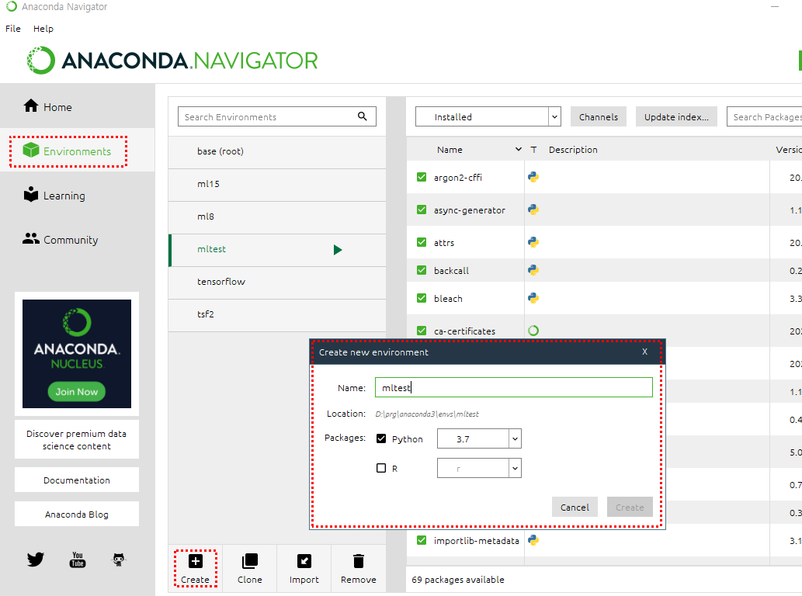The height and width of the screenshot is (596, 802).
Task: Click the Description column header
Action: 573,149
